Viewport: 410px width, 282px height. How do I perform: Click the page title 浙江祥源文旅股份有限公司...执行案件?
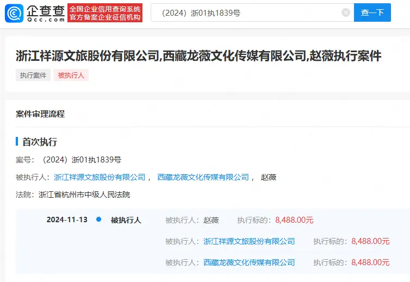198,56
